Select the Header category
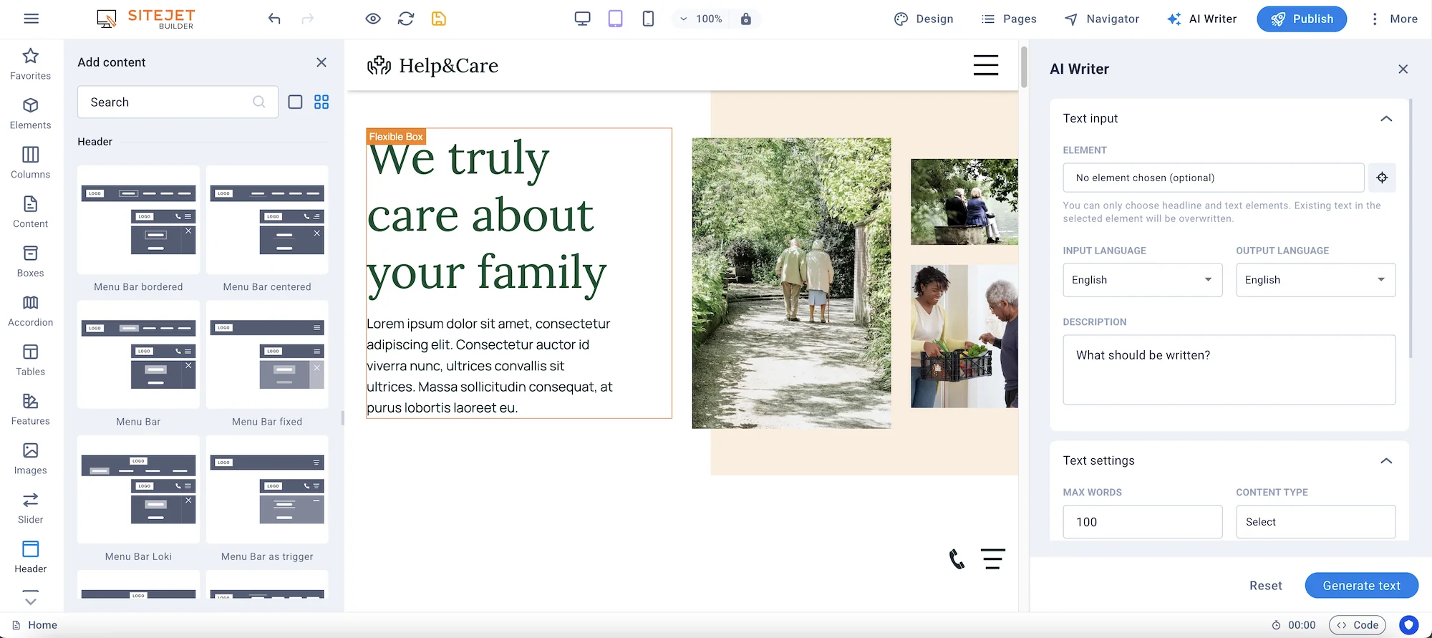Viewport: 1432px width, 638px height. 31,558
